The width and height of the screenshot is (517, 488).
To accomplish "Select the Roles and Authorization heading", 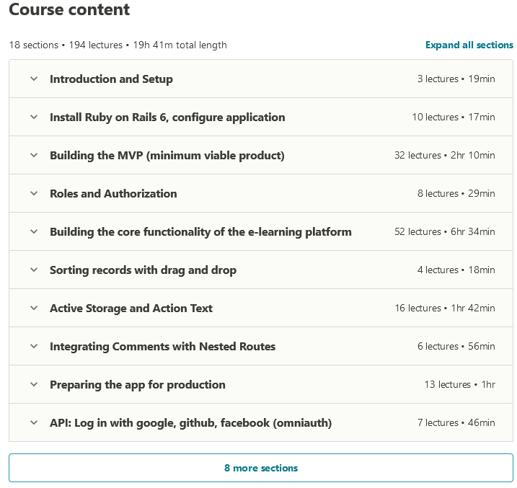I will pyautogui.click(x=113, y=194).
